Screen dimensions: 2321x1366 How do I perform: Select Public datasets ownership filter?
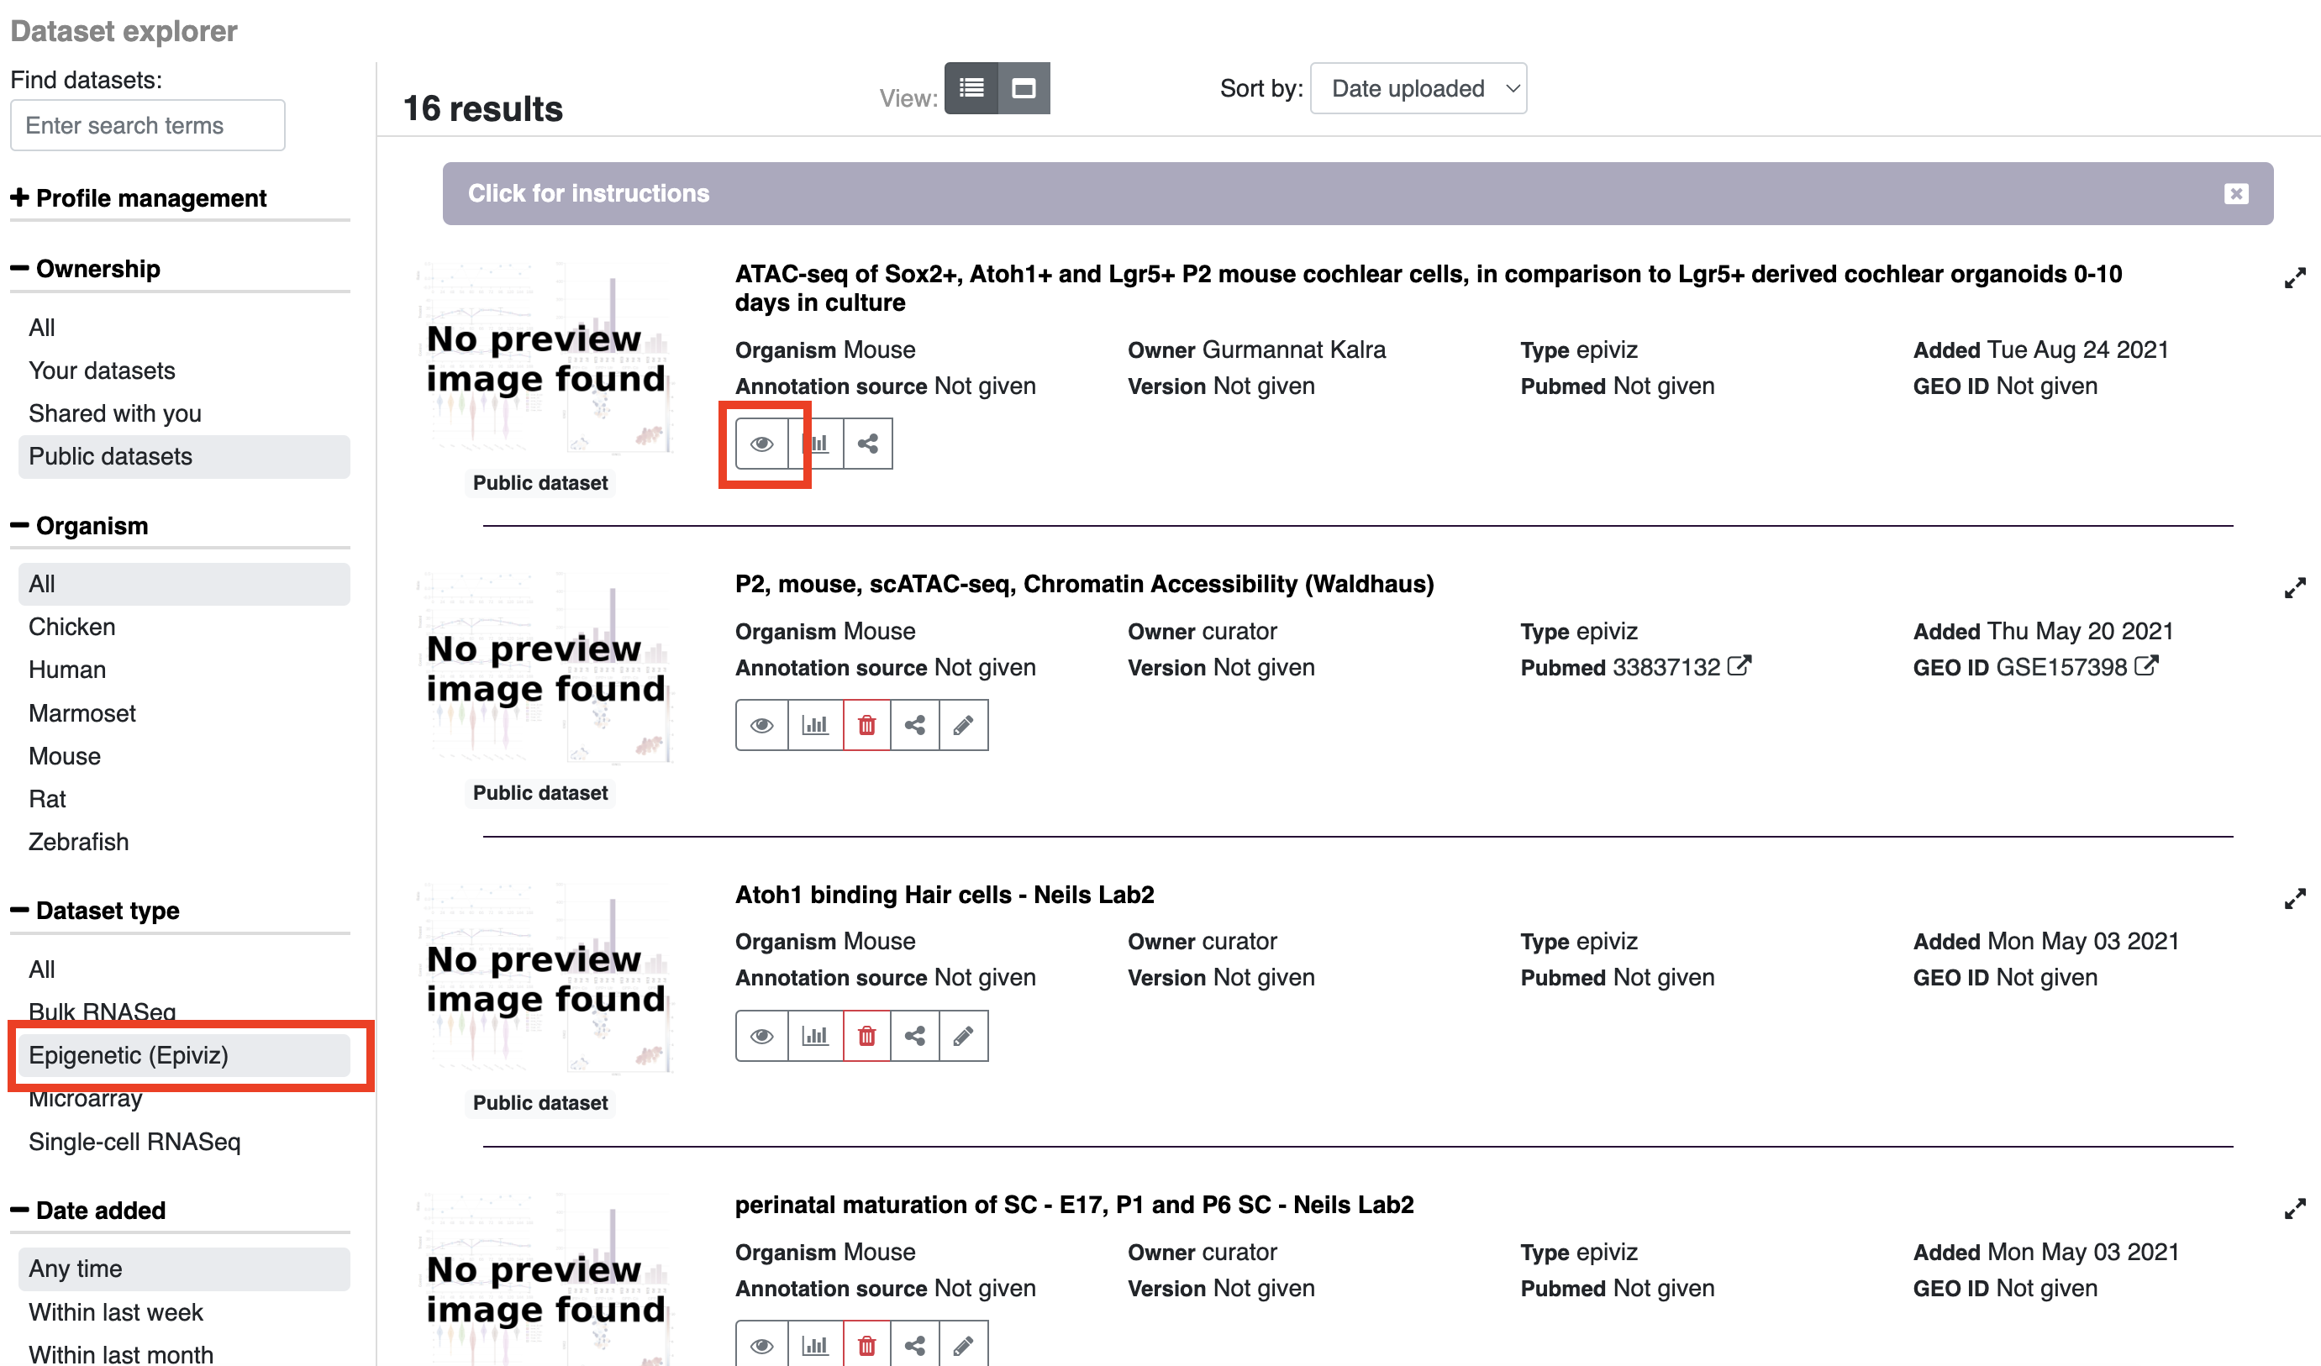click(x=111, y=455)
